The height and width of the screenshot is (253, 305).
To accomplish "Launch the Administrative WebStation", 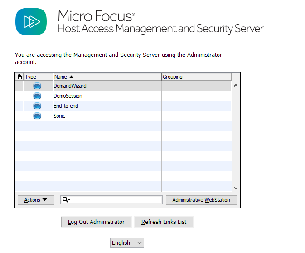I will (x=201, y=200).
